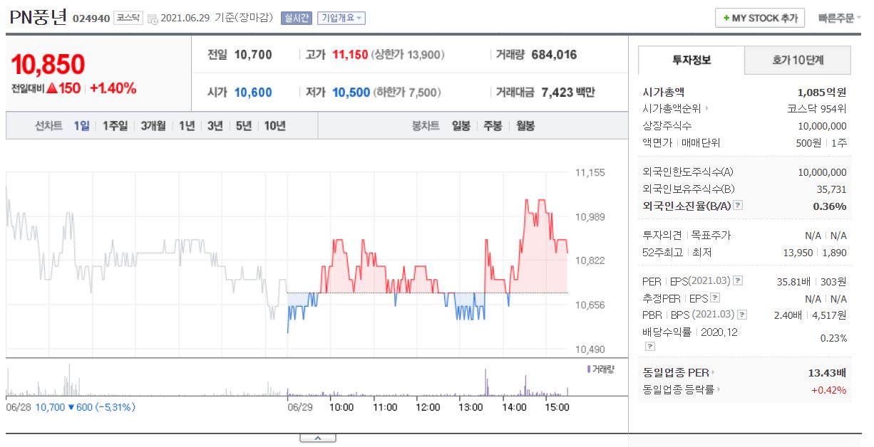Click the 동일업종 PER link
874x447 pixels.
click(x=676, y=372)
